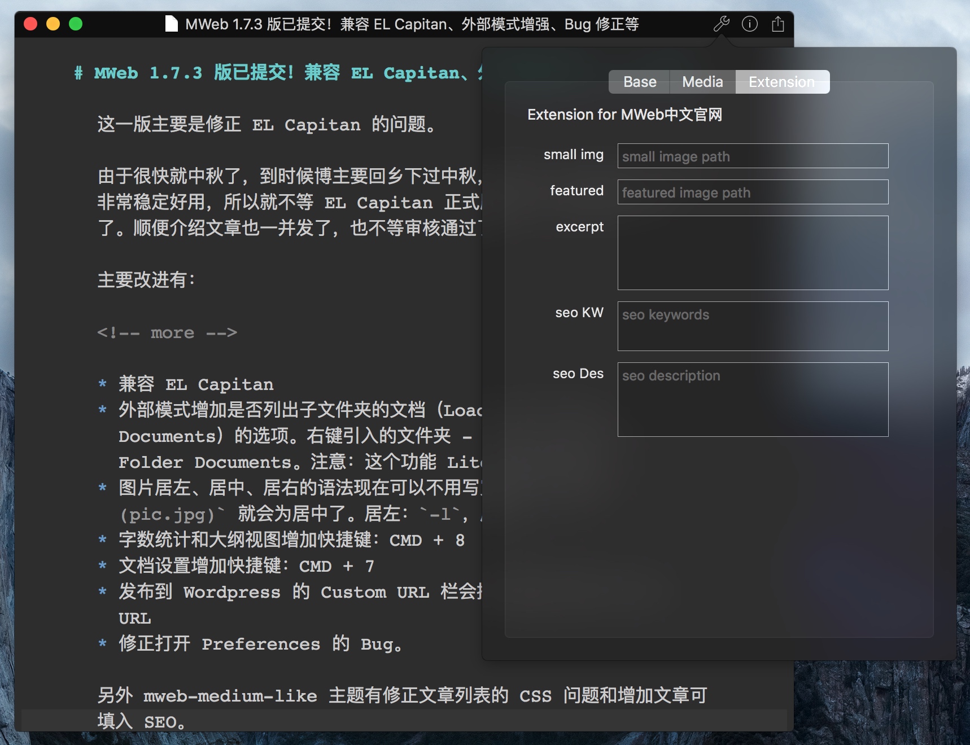The width and height of the screenshot is (970, 745).
Task: Maximize the window with the green button
Action: click(76, 24)
